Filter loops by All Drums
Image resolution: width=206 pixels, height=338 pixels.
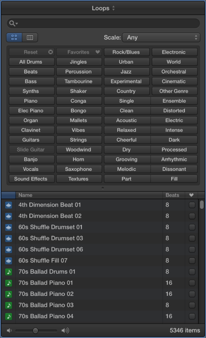point(32,62)
